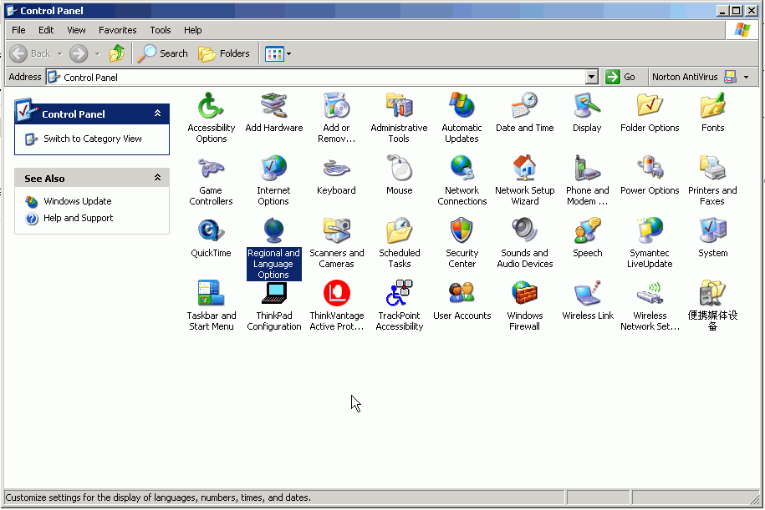Collapse the Control Panel sidebar section
Viewport: 765px width, 510px height.
click(x=157, y=114)
